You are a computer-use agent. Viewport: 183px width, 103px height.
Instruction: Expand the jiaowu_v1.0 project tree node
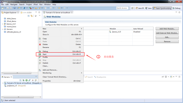tap(3, 24)
